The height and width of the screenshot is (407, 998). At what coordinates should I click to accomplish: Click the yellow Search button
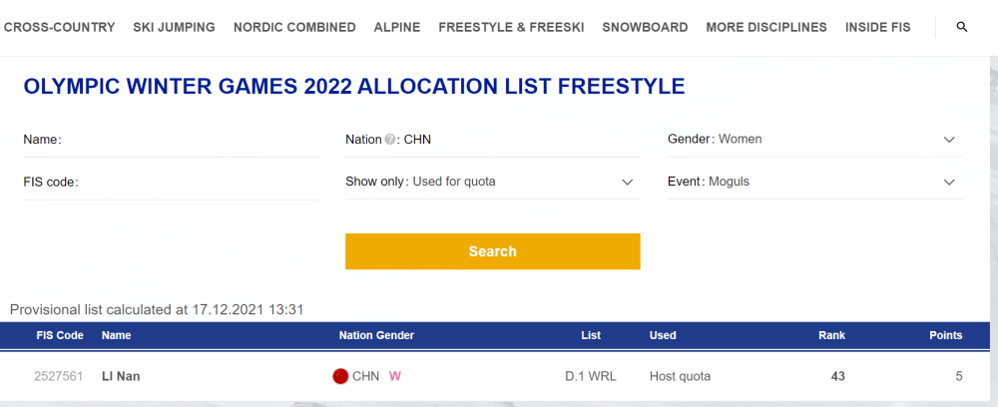[493, 251]
